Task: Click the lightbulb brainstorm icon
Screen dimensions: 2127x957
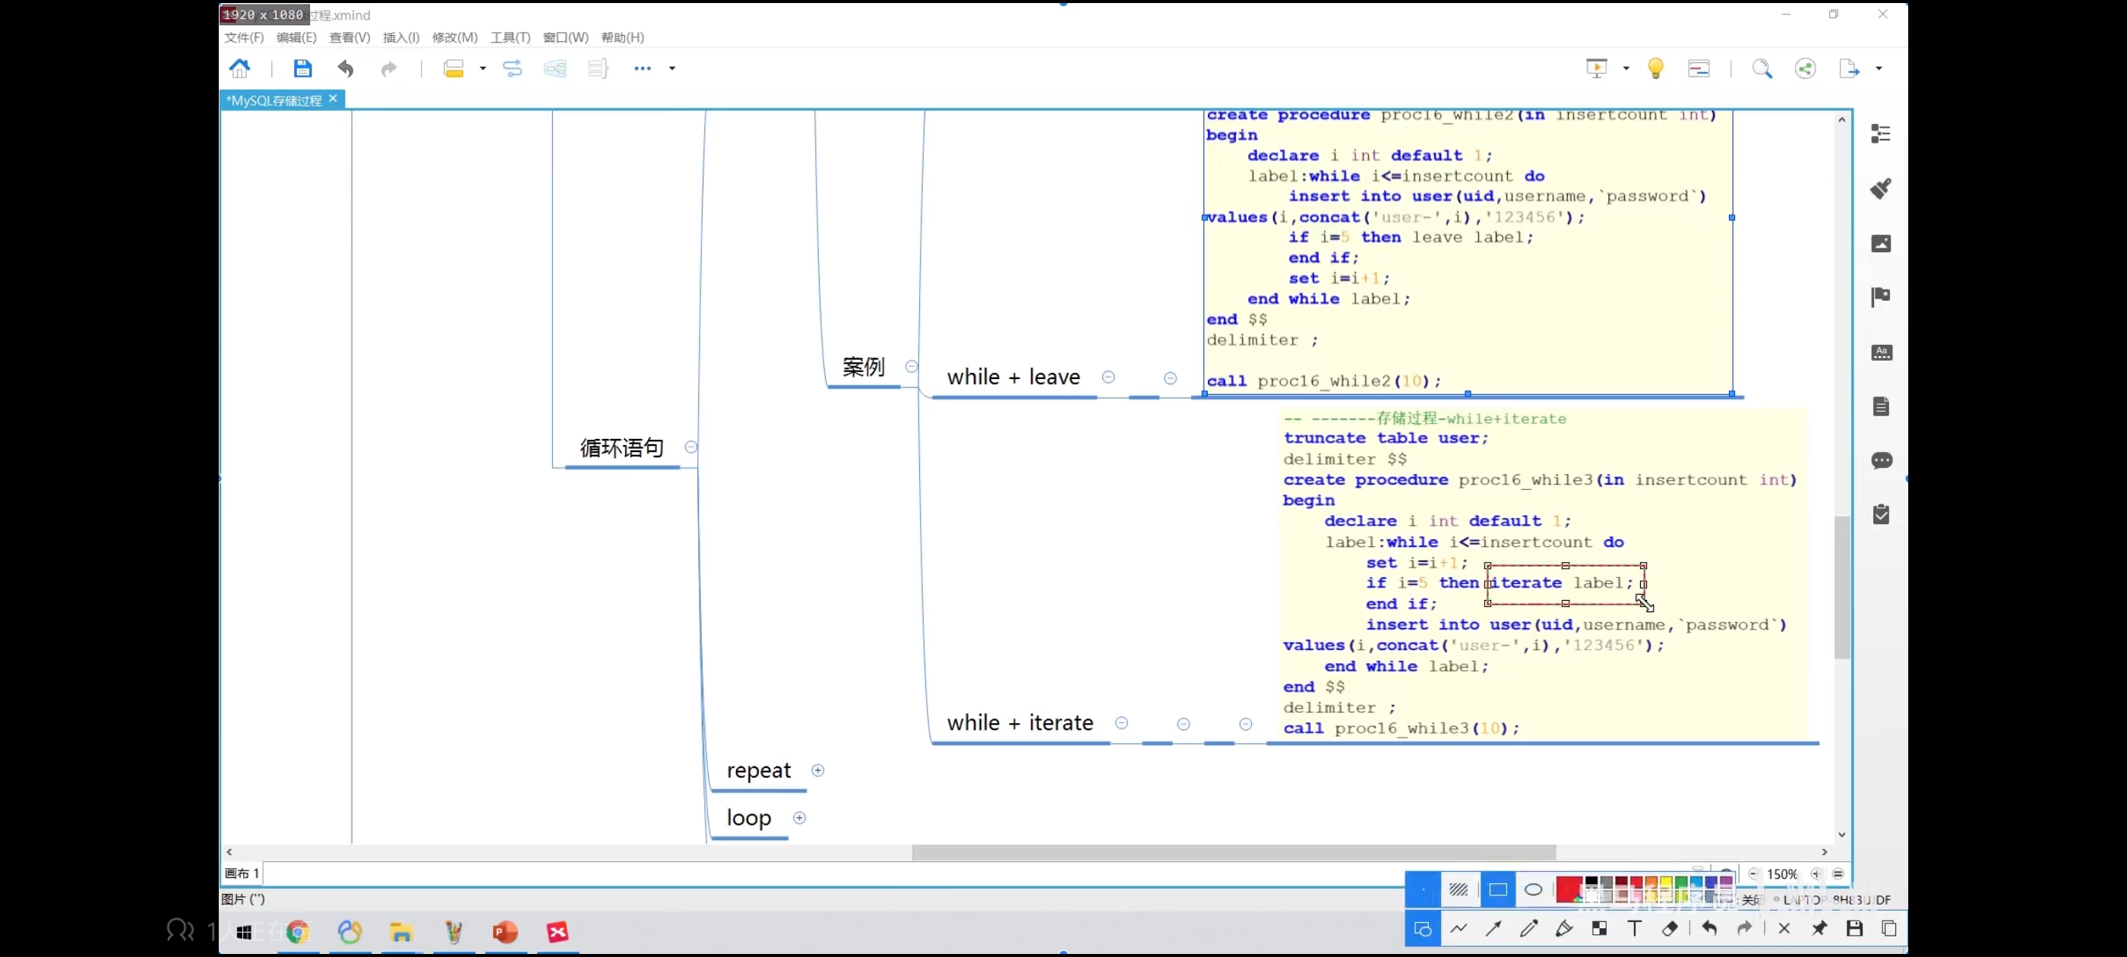Action: click(1655, 68)
